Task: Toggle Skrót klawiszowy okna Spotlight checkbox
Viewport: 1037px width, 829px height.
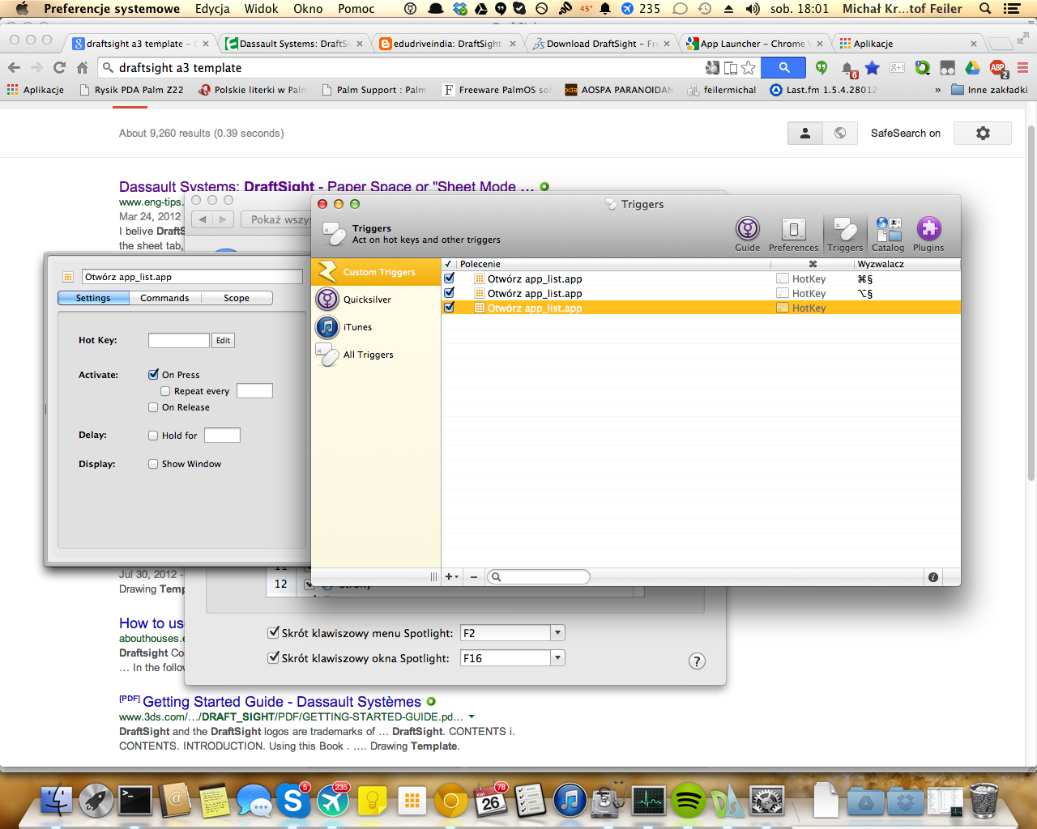Action: [274, 658]
